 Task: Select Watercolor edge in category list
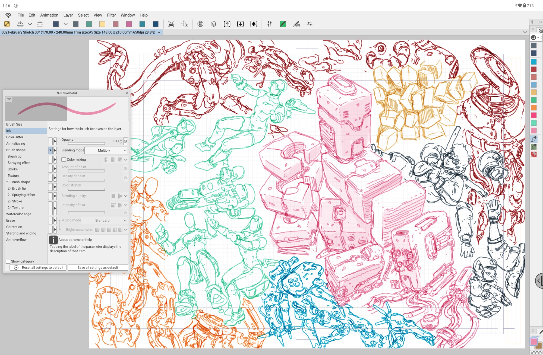[19, 214]
